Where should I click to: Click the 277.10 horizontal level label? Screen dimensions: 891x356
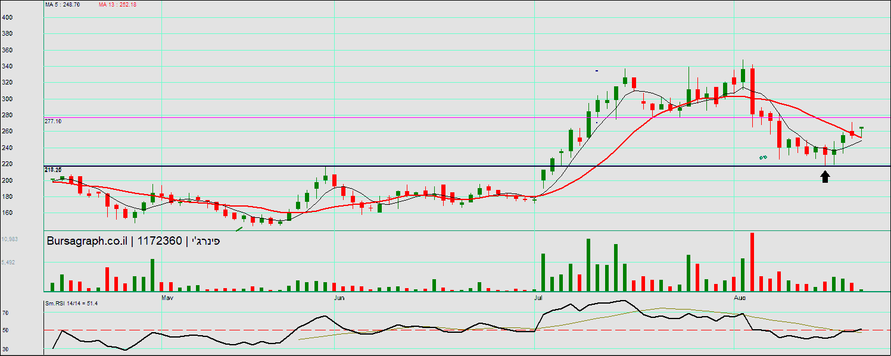coord(53,121)
